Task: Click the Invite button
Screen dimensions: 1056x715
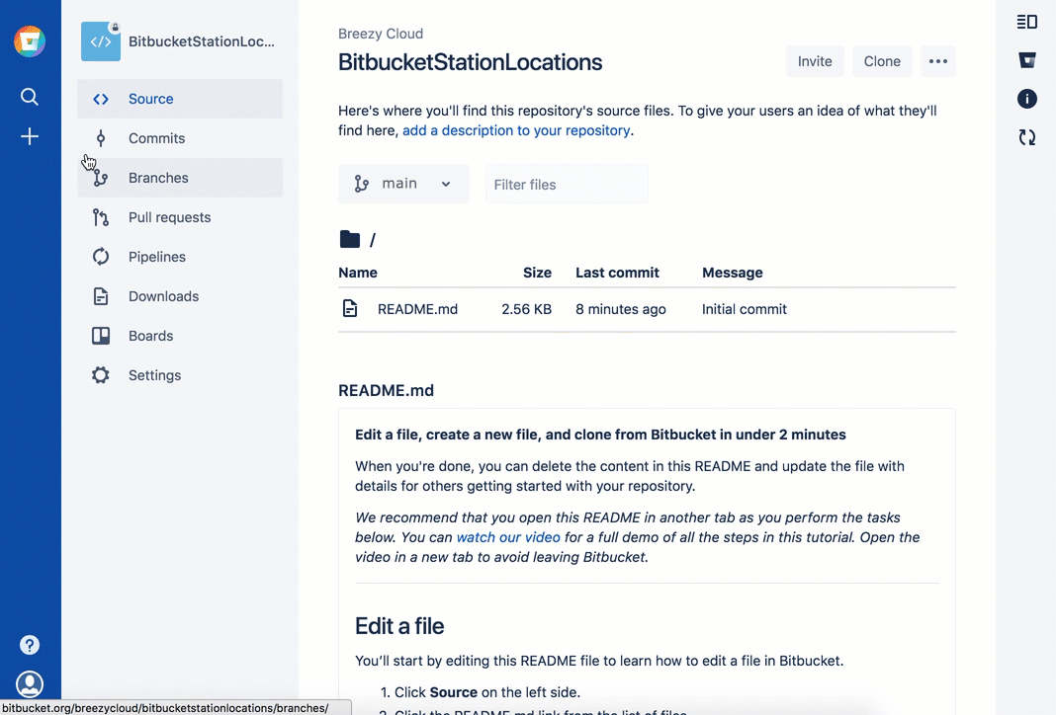Action: 814,60
